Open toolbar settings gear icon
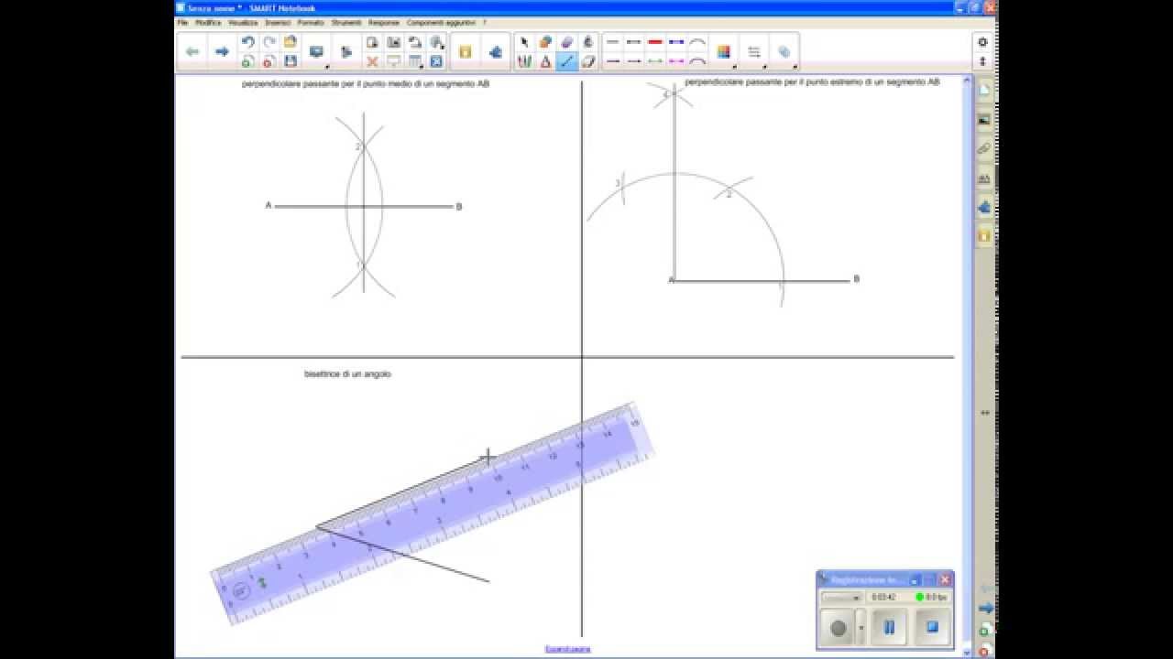The image size is (1173, 659). pyautogui.click(x=982, y=42)
